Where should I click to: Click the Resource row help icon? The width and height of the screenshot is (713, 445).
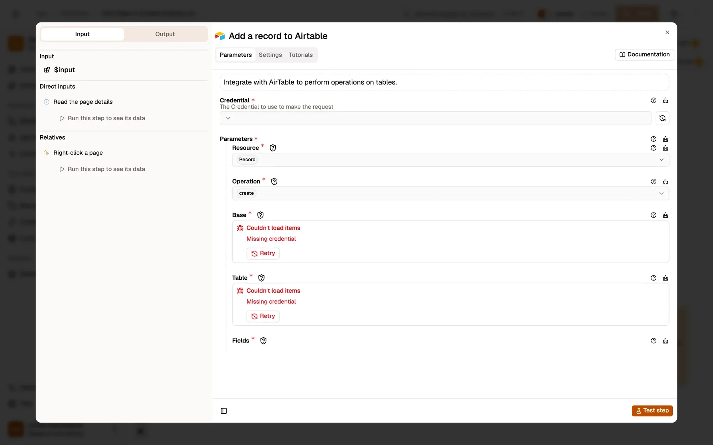point(653,148)
